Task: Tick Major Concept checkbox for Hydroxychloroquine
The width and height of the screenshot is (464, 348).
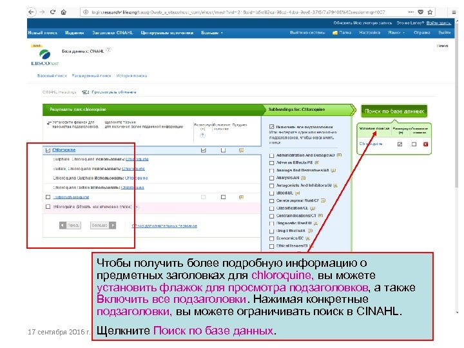Action: [x=223, y=197]
